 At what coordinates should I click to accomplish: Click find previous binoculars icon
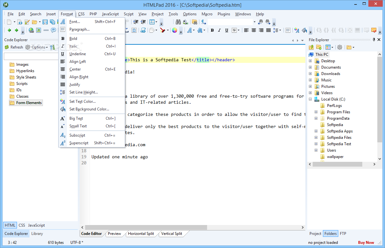point(260,22)
